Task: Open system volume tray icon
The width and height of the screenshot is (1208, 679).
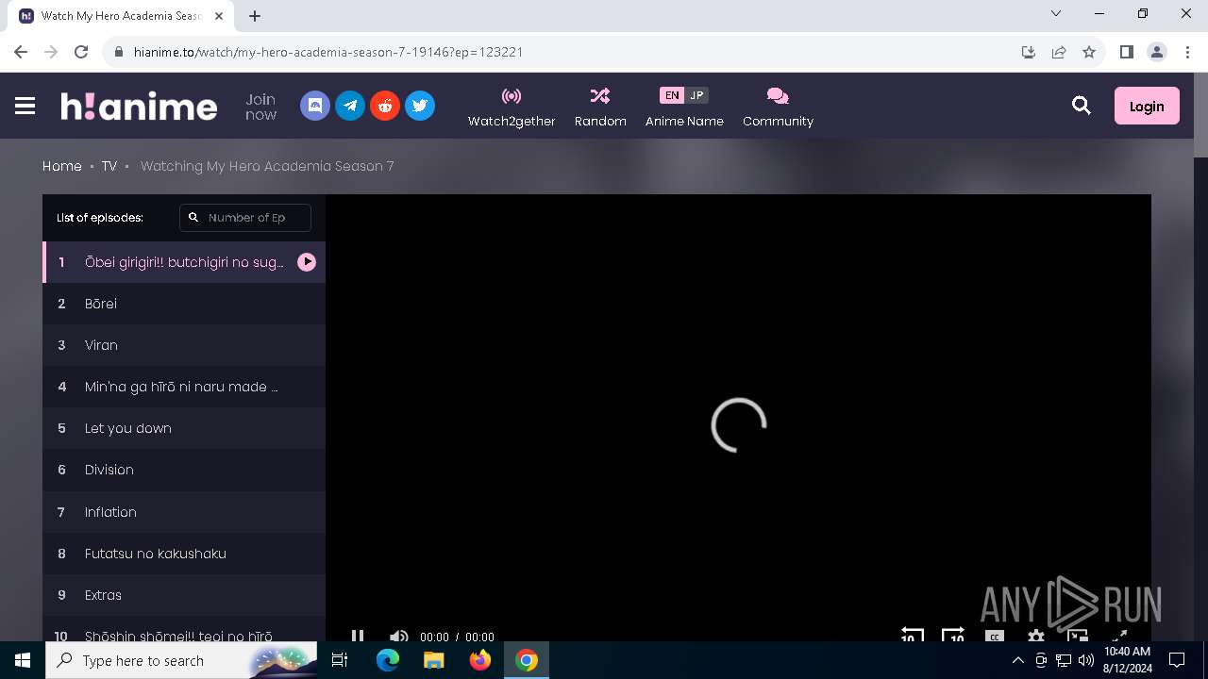Action: 1085,660
